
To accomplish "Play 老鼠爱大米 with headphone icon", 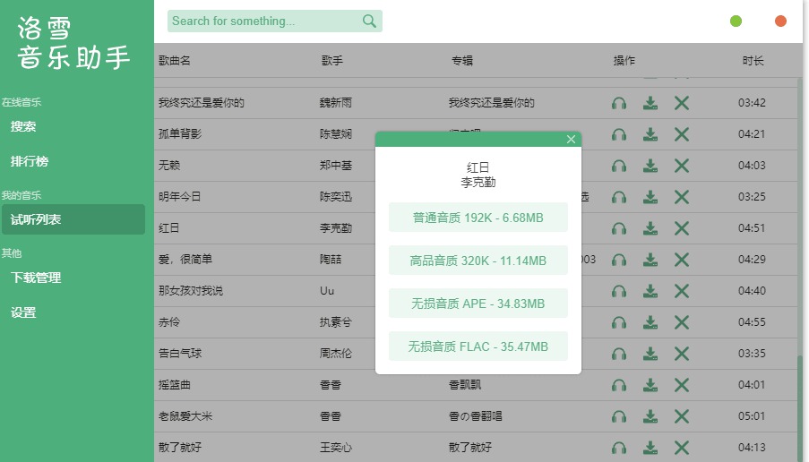I will click(x=618, y=416).
